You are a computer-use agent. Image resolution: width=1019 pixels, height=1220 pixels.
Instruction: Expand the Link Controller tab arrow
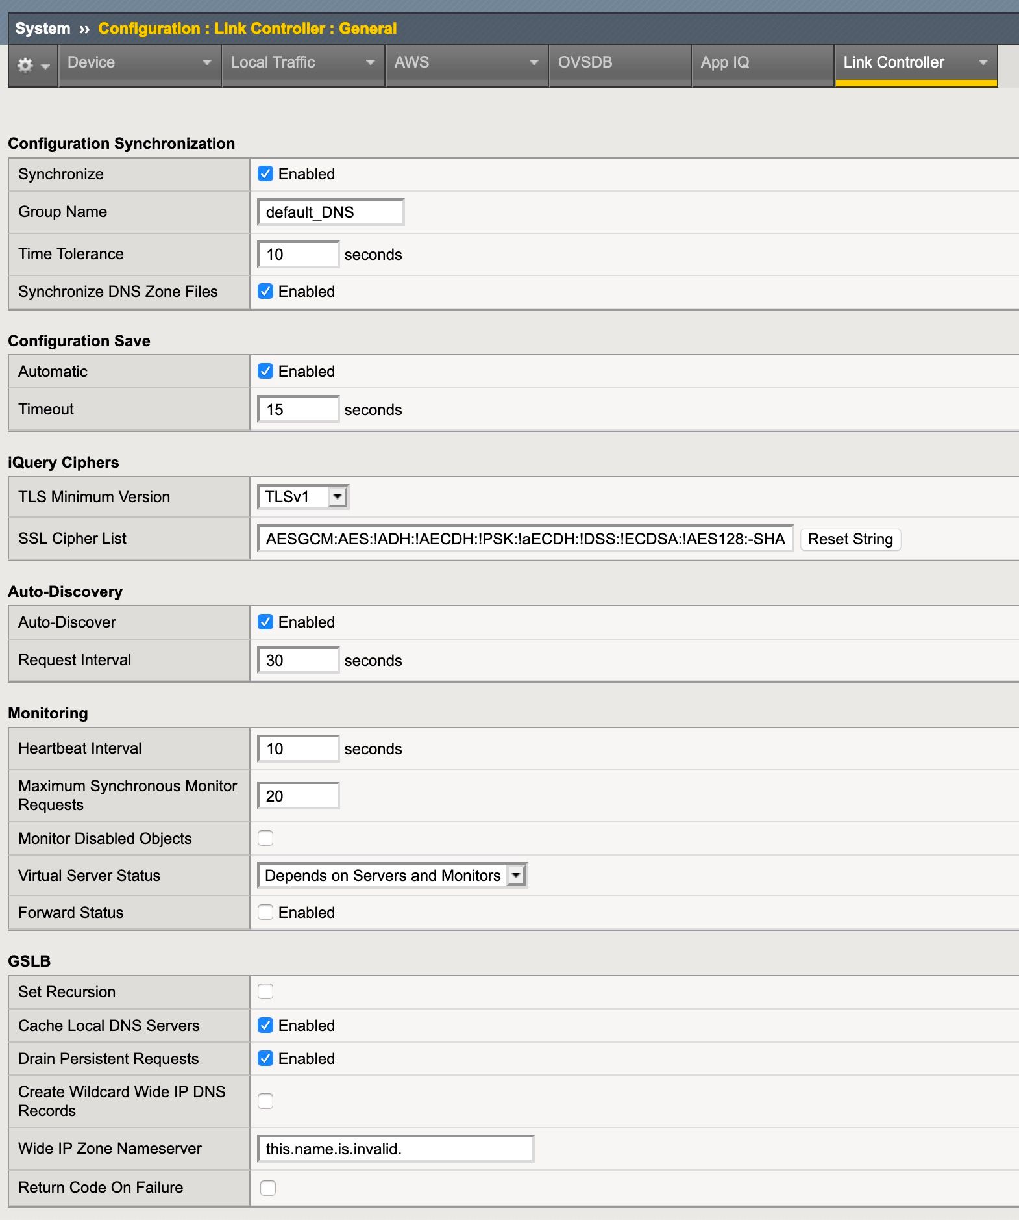click(x=983, y=63)
